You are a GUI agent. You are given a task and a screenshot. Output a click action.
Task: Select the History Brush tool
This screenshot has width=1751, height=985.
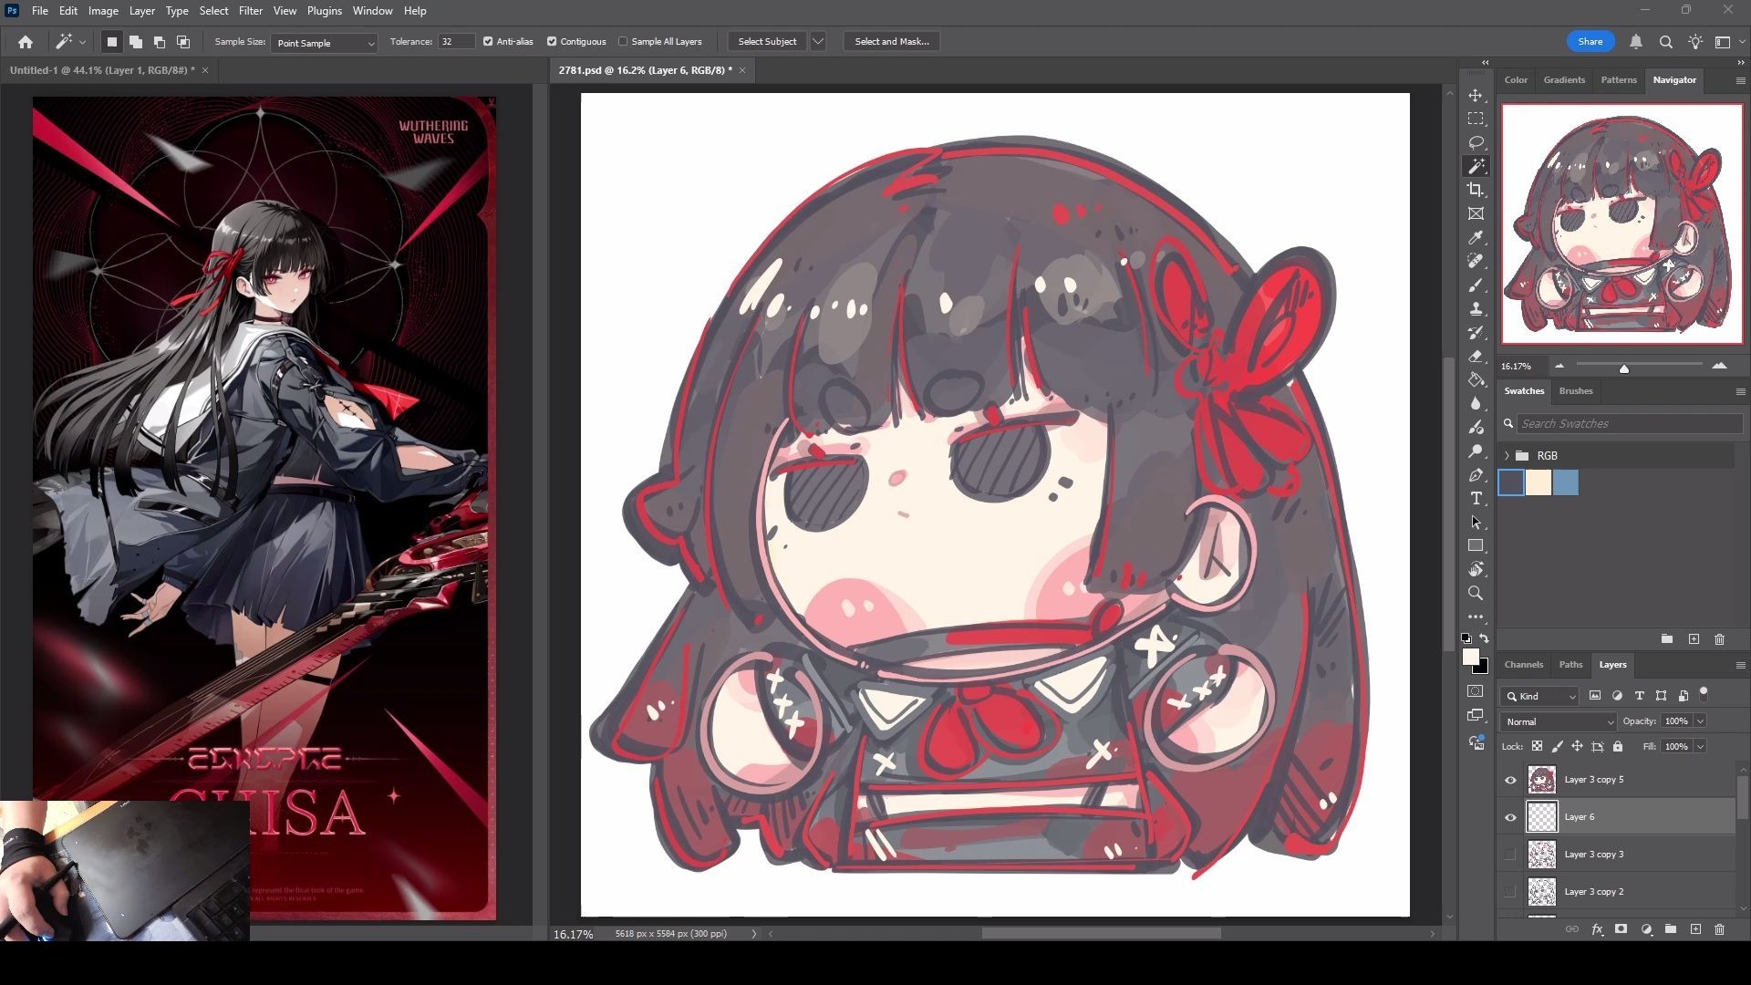tap(1476, 333)
